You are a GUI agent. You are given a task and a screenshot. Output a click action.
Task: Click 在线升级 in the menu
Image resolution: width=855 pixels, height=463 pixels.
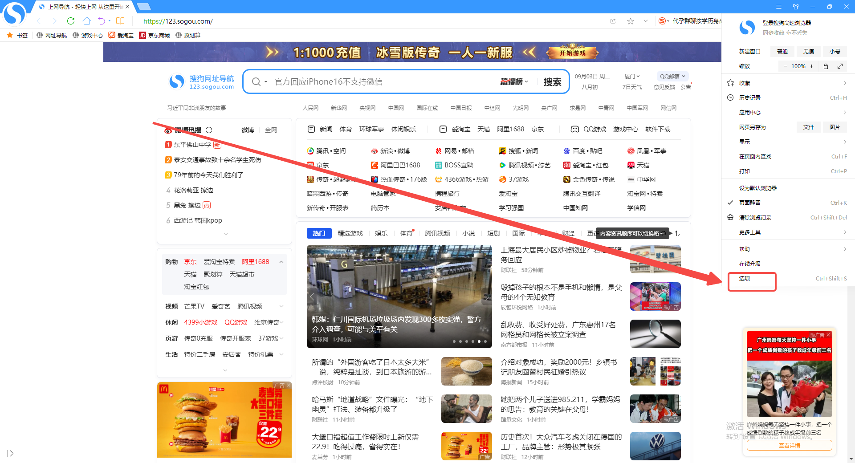(787, 264)
